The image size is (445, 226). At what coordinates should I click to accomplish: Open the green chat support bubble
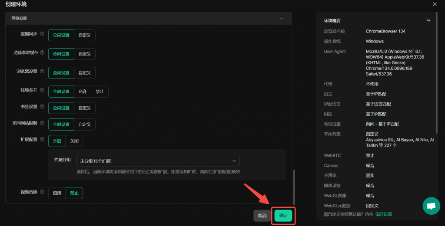tap(431, 206)
